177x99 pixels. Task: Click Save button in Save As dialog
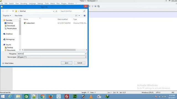coord(66,63)
